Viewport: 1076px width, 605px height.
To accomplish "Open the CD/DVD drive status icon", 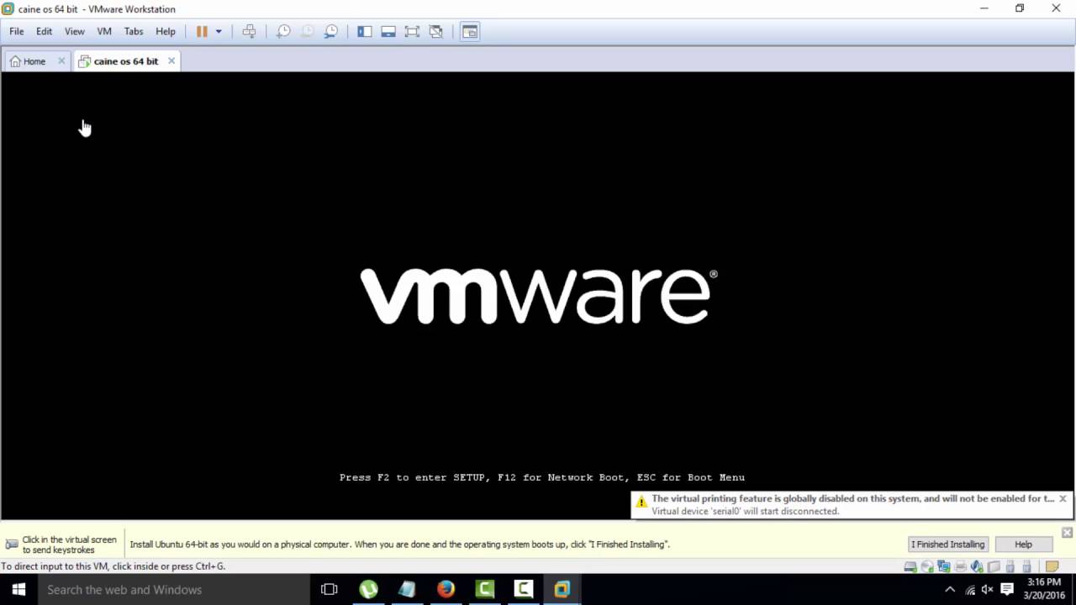I will click(927, 567).
